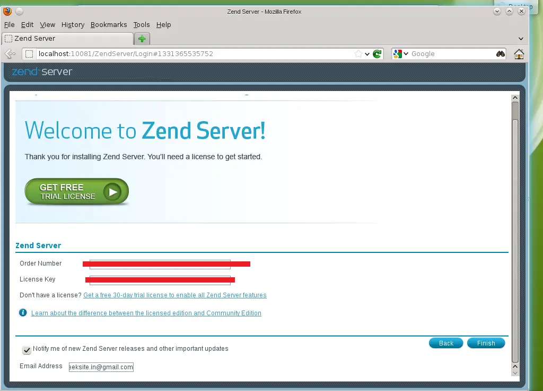Viewport: 543px width, 391px height.
Task: Open the home page with the house icon
Action: coord(519,54)
